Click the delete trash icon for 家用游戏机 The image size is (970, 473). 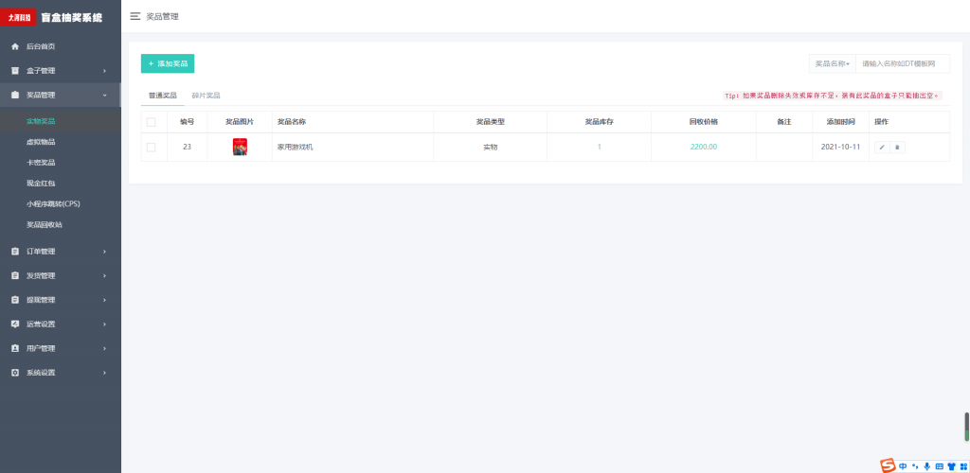[x=898, y=147]
